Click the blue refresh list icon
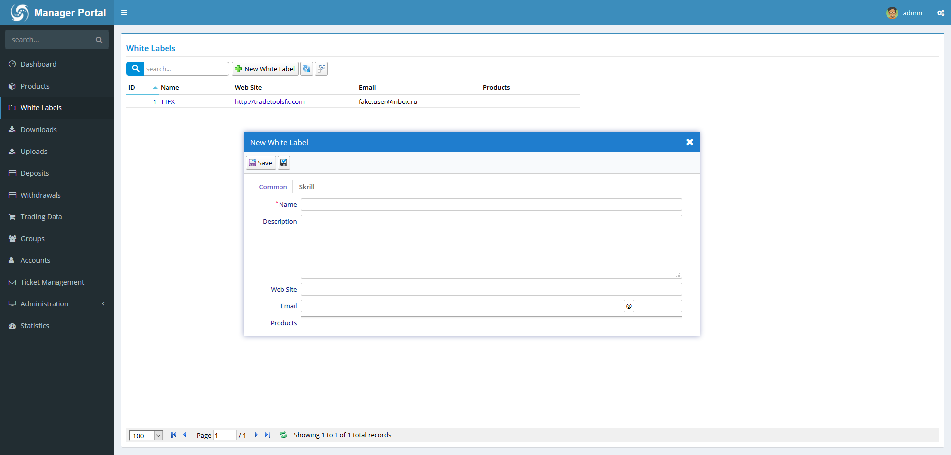 307,69
